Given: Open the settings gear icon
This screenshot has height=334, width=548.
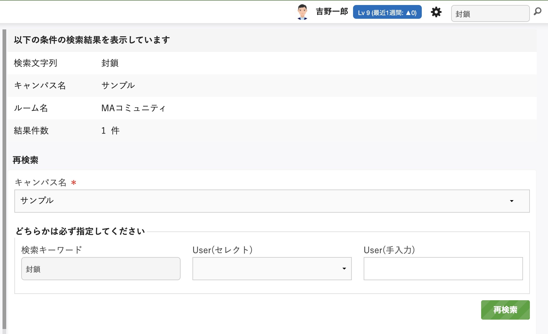Looking at the screenshot, I should pyautogui.click(x=436, y=13).
